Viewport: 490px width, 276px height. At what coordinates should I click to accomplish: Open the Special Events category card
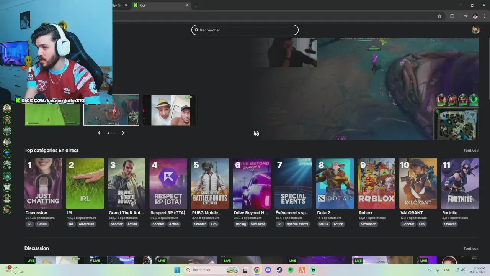293,183
